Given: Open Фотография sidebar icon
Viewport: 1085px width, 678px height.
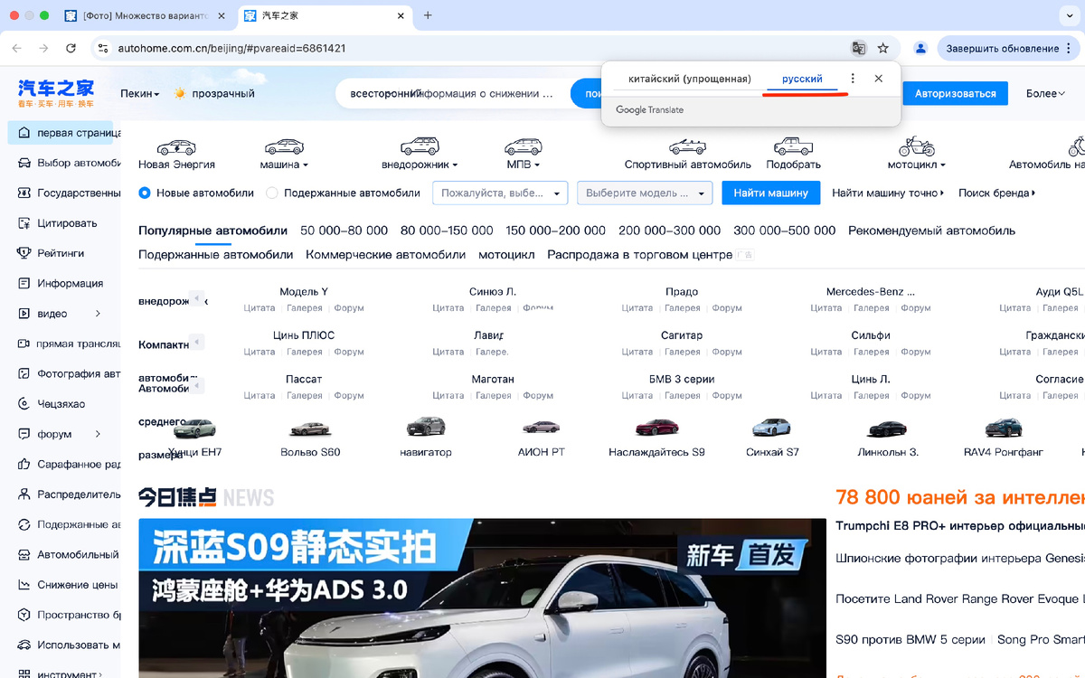Looking at the screenshot, I should coord(24,373).
